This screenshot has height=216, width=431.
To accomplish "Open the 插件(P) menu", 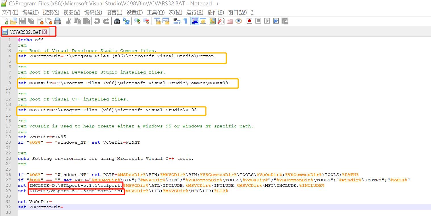I will [x=215, y=12].
